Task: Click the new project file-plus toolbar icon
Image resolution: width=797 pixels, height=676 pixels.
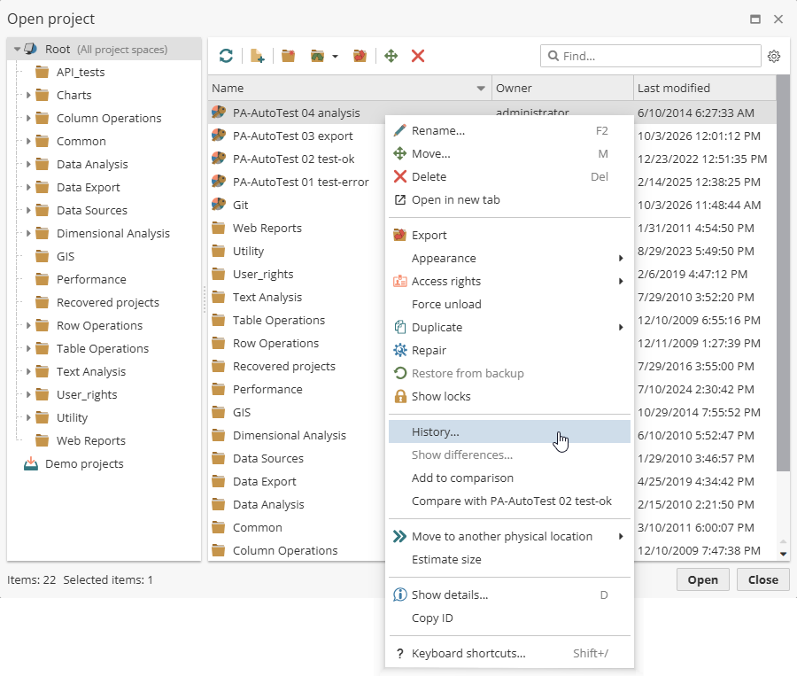Action: 258,56
